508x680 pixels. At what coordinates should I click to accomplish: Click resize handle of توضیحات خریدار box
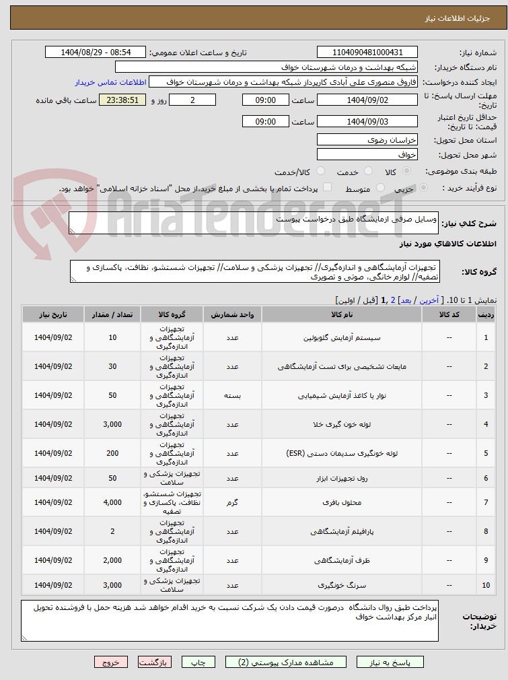click(x=24, y=638)
